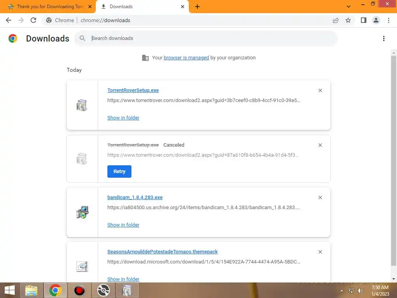
Task: Remove the canceled TorrentRoverSetup.exe entry
Action: pos(320,145)
